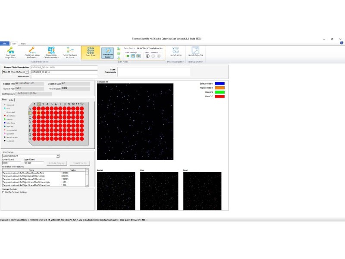Enable Modify Contrast Settings checkbox
Screen dimensions: 345x259
[4, 192]
